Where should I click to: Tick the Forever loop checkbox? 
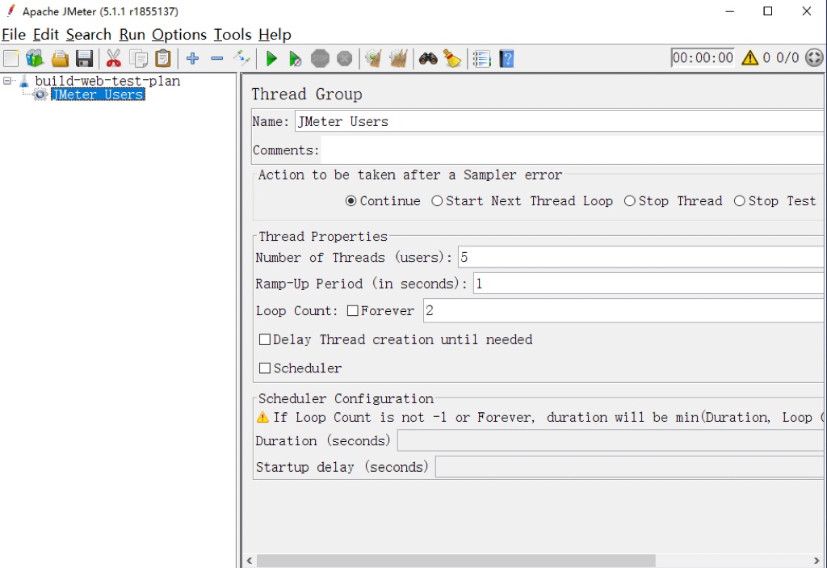coord(353,311)
